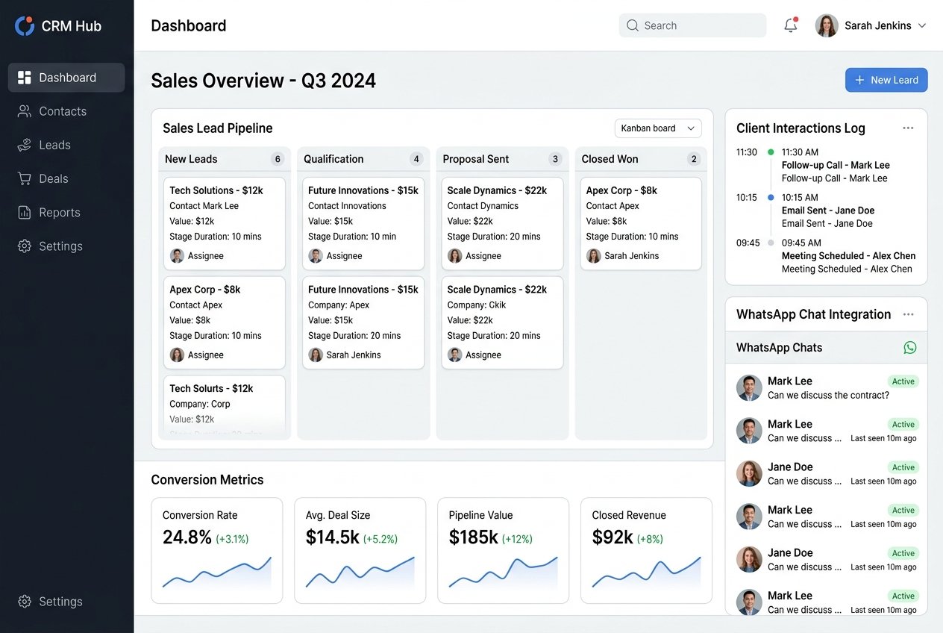The image size is (943, 633).
Task: Open Scale Dynamics card with Contact Dynamics
Action: tap(502, 223)
